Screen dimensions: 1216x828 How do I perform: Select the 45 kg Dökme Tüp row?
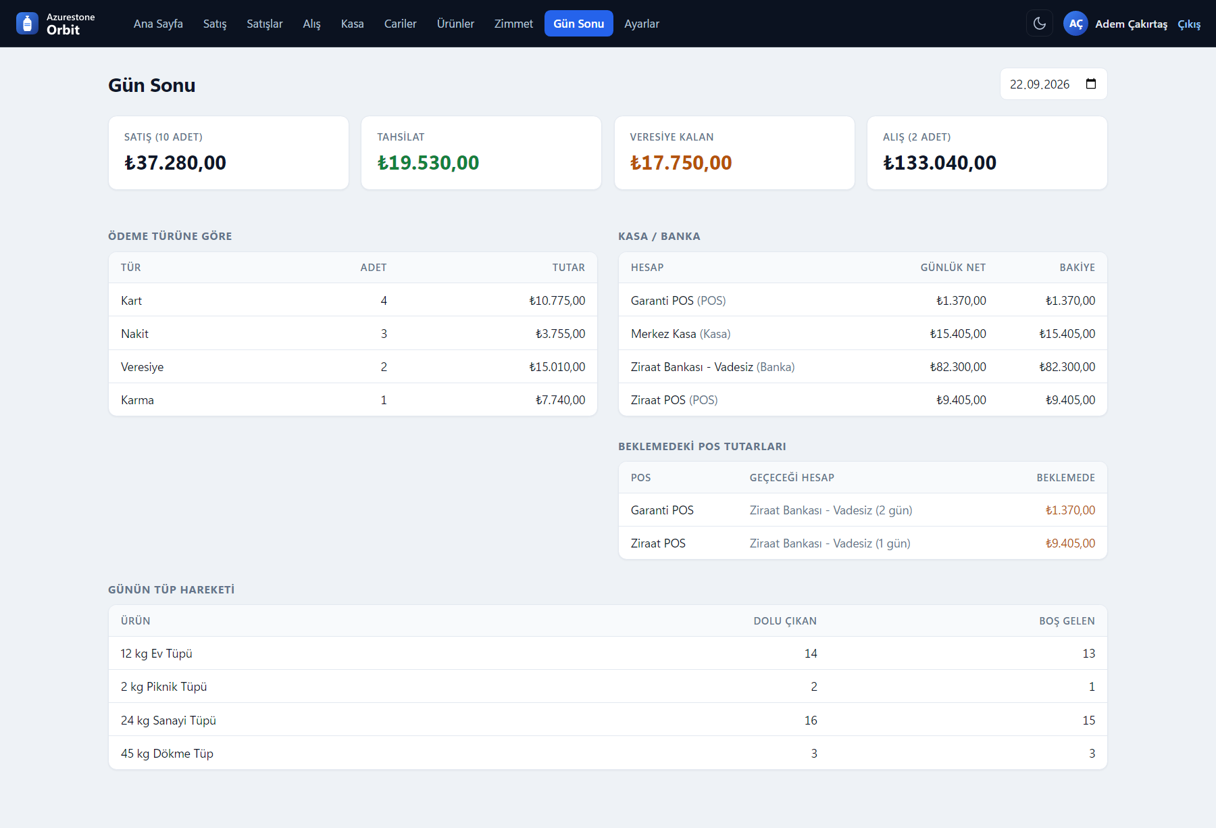608,753
